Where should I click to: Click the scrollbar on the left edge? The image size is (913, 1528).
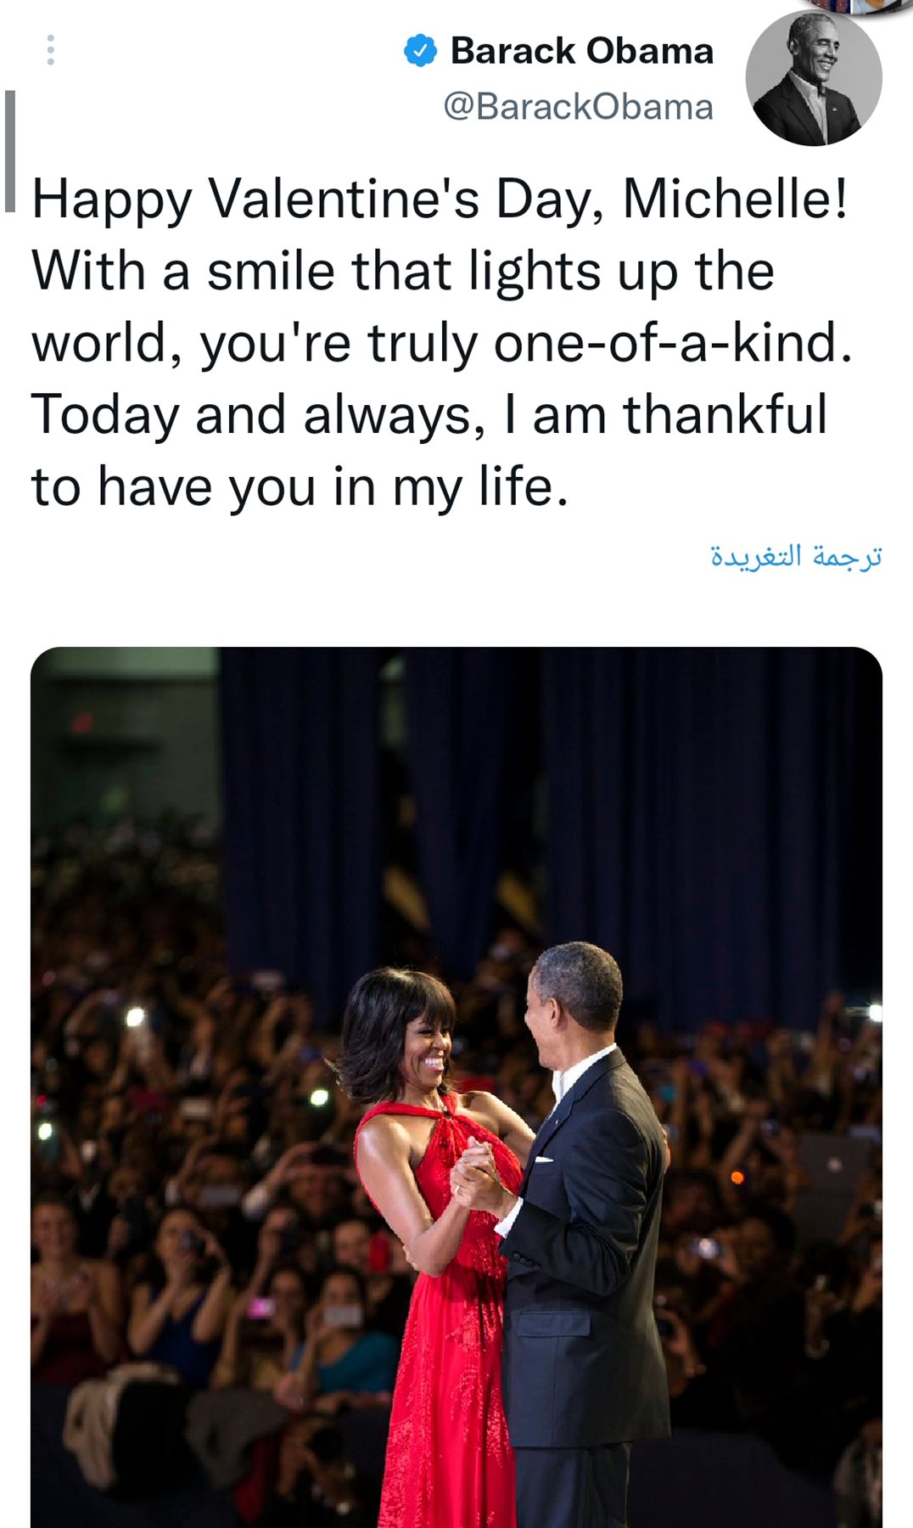10,151
